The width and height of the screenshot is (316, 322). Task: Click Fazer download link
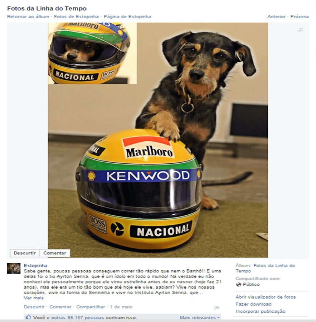pos(254,304)
